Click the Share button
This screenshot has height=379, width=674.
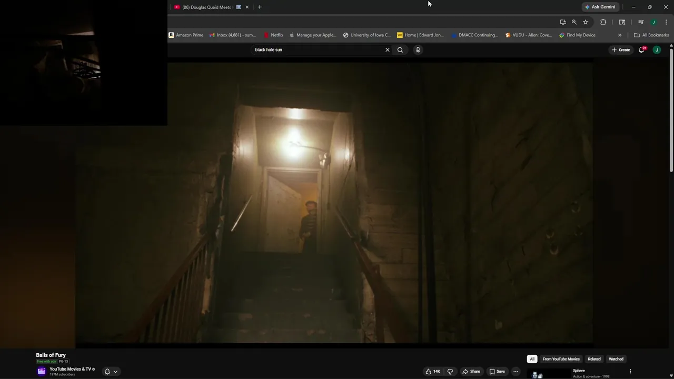471,372
